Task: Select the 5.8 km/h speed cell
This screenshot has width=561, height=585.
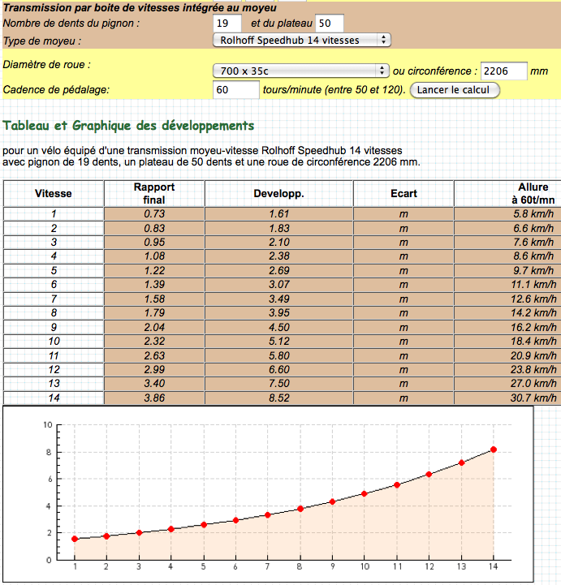Action: pyautogui.click(x=507, y=213)
